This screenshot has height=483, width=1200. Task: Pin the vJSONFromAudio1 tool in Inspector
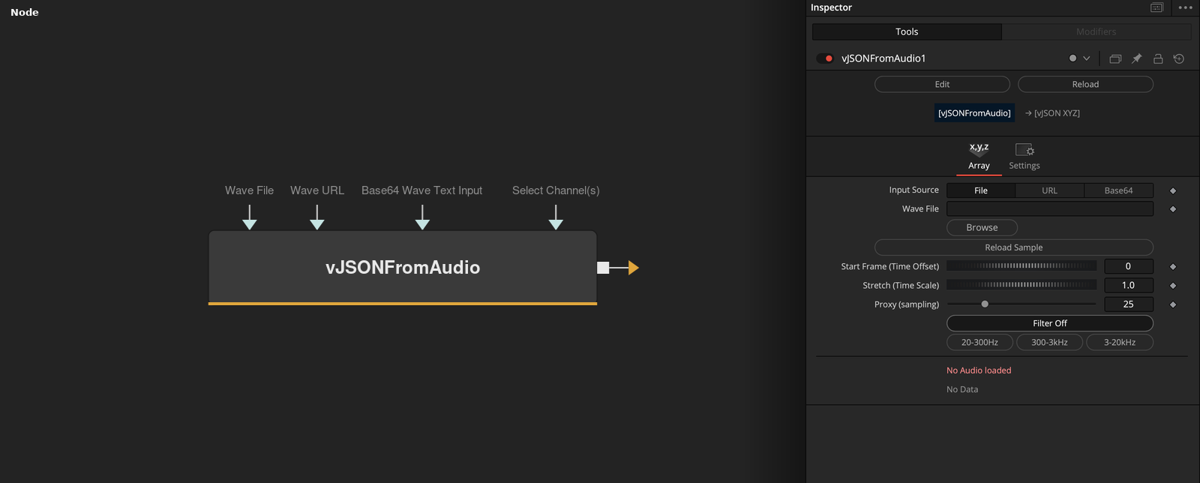[x=1137, y=58]
